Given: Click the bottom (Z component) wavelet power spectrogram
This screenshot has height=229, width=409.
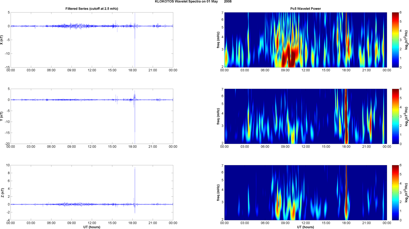Looking at the screenshot, I should (306, 193).
